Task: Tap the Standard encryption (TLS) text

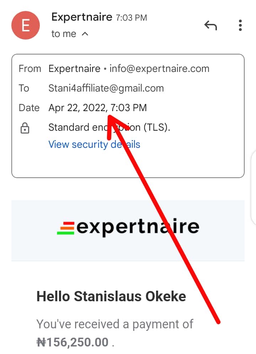Action: [109, 127]
